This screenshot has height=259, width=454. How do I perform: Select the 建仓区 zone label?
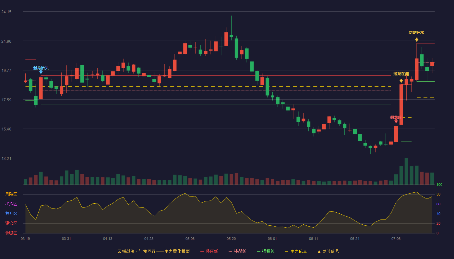(11, 223)
